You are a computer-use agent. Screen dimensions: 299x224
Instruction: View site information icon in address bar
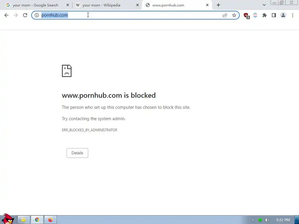coord(37,15)
